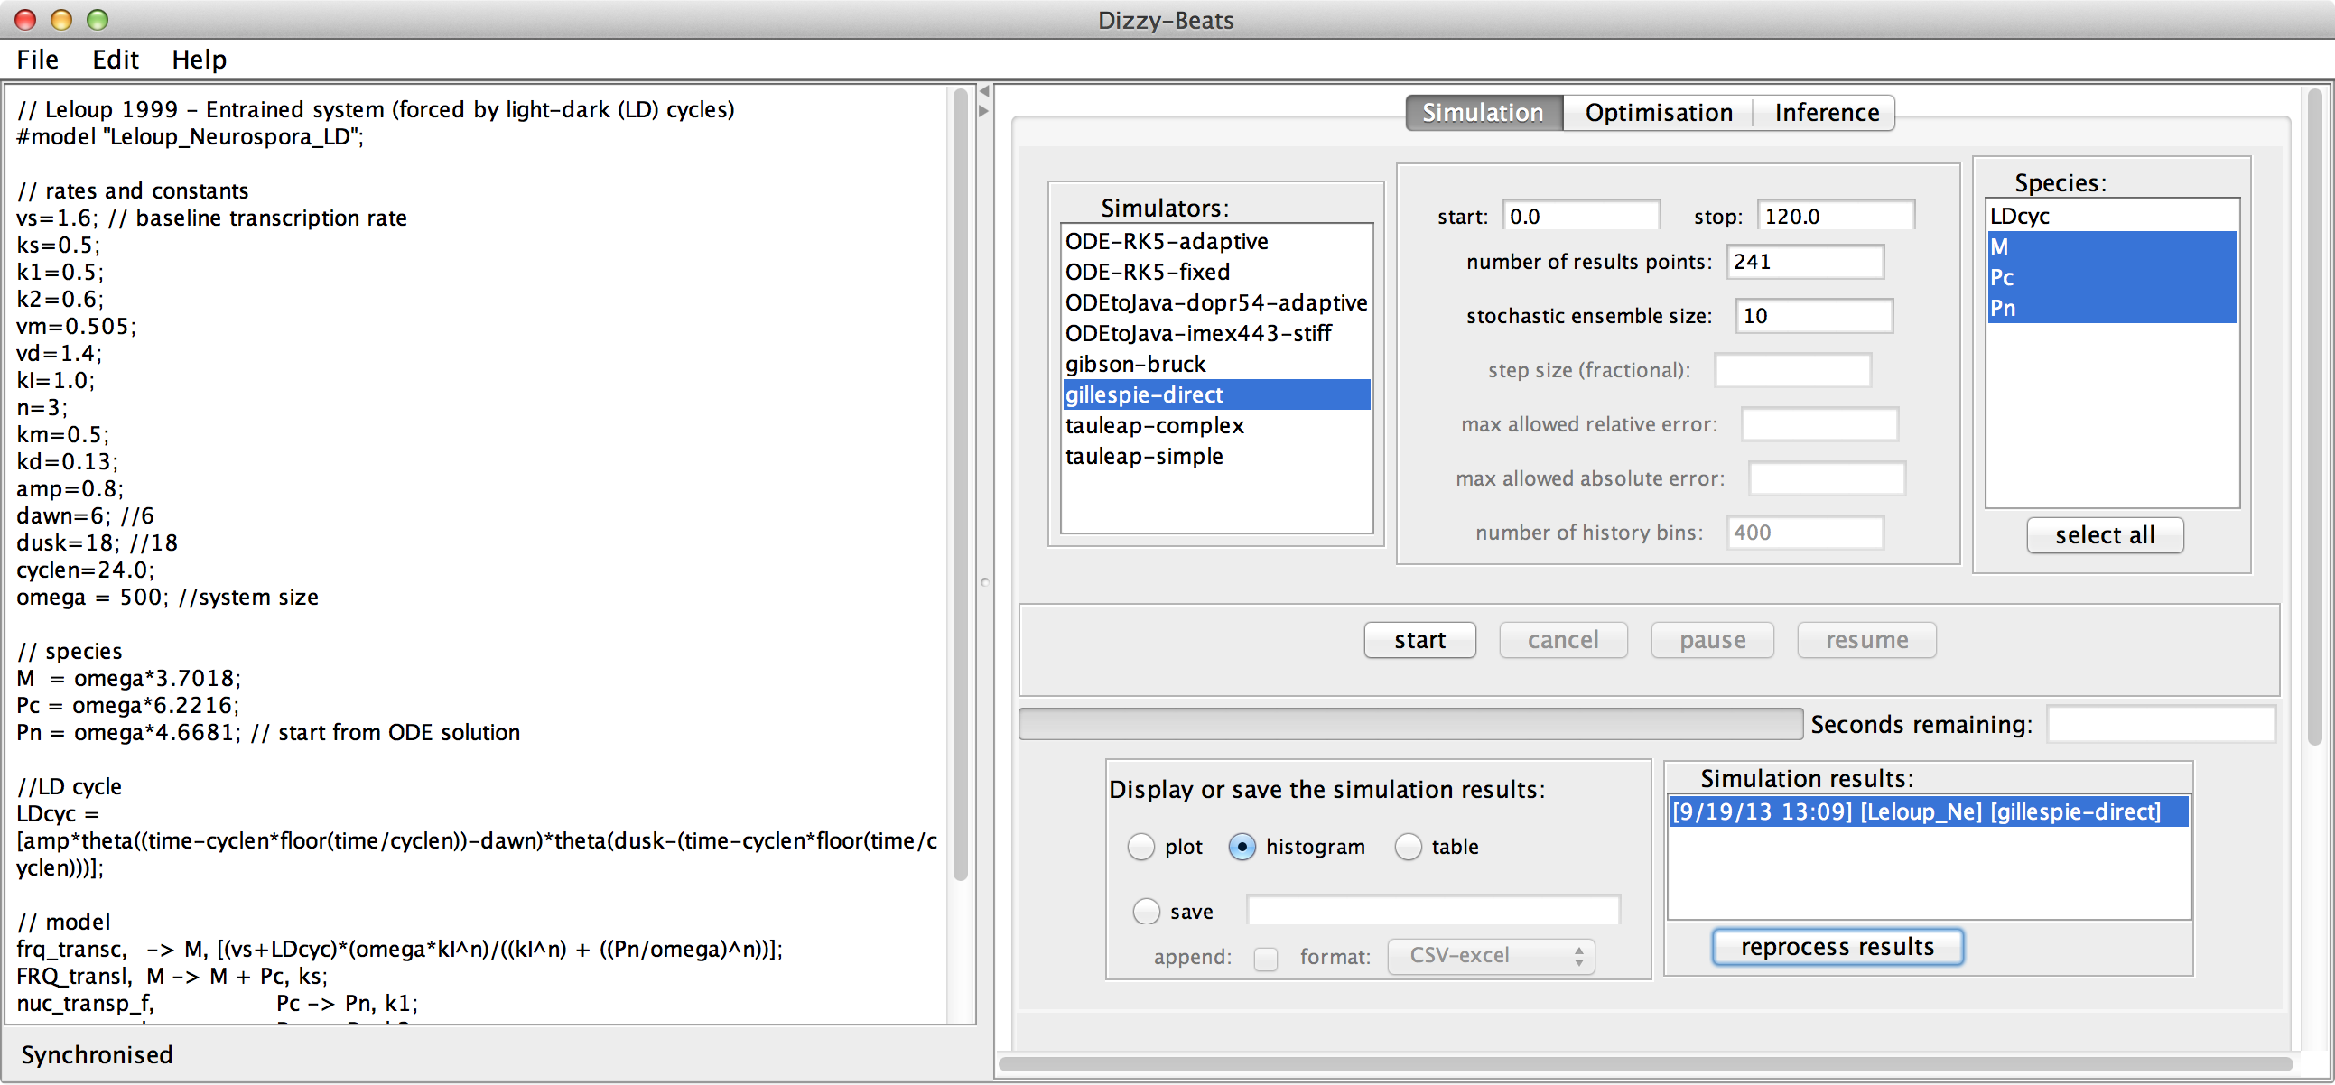This screenshot has width=2335, height=1085.
Task: Open the File menu
Action: pyautogui.click(x=37, y=60)
